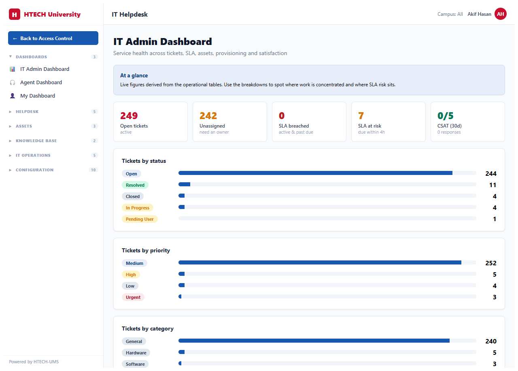Screen dimensions: 518x371
Task: Open the My Dashboard menu item
Action: pos(53,96)
